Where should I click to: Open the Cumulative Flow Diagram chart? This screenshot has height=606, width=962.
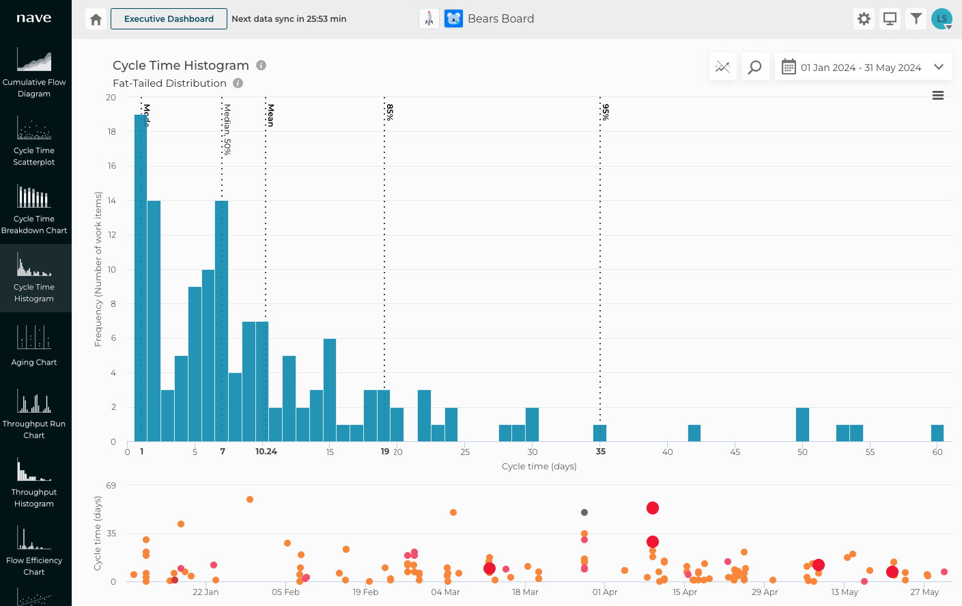35,72
